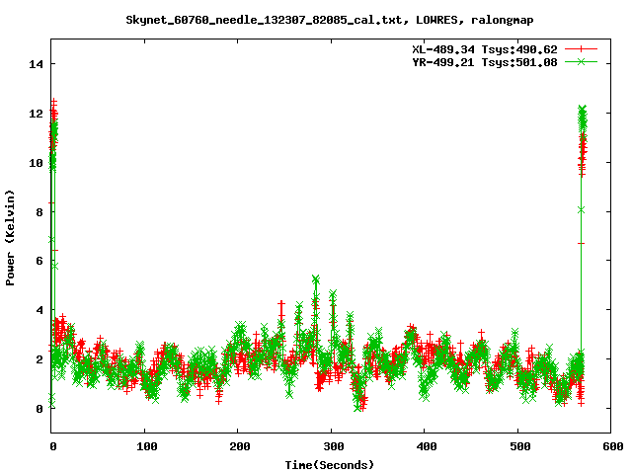Screen dimensions: 632x474
Task: Click the x-axis tick label 100
Action: pos(146,446)
